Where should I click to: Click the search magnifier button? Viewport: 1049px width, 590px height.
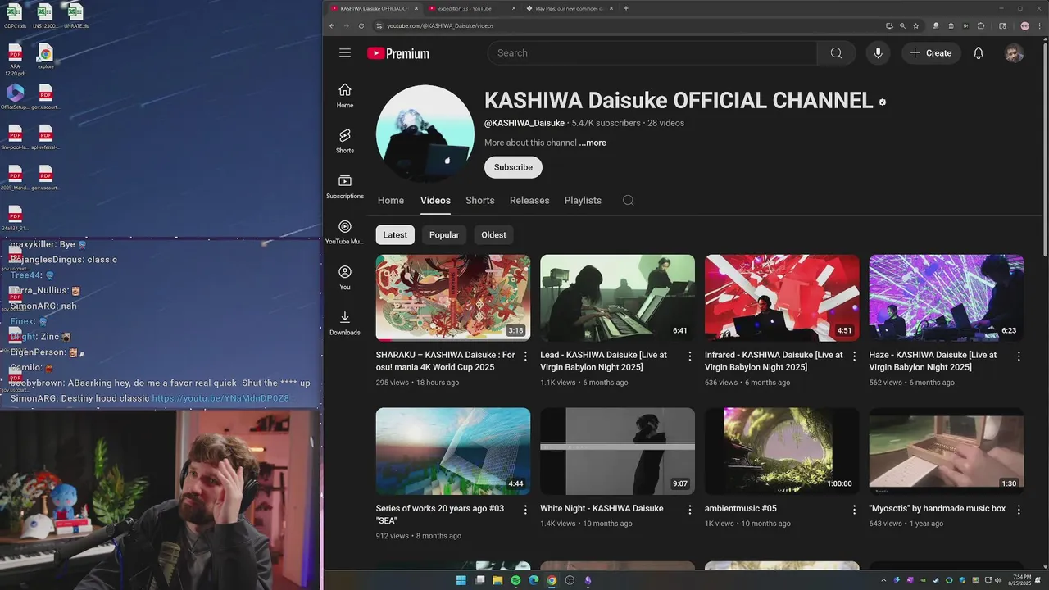pos(836,53)
